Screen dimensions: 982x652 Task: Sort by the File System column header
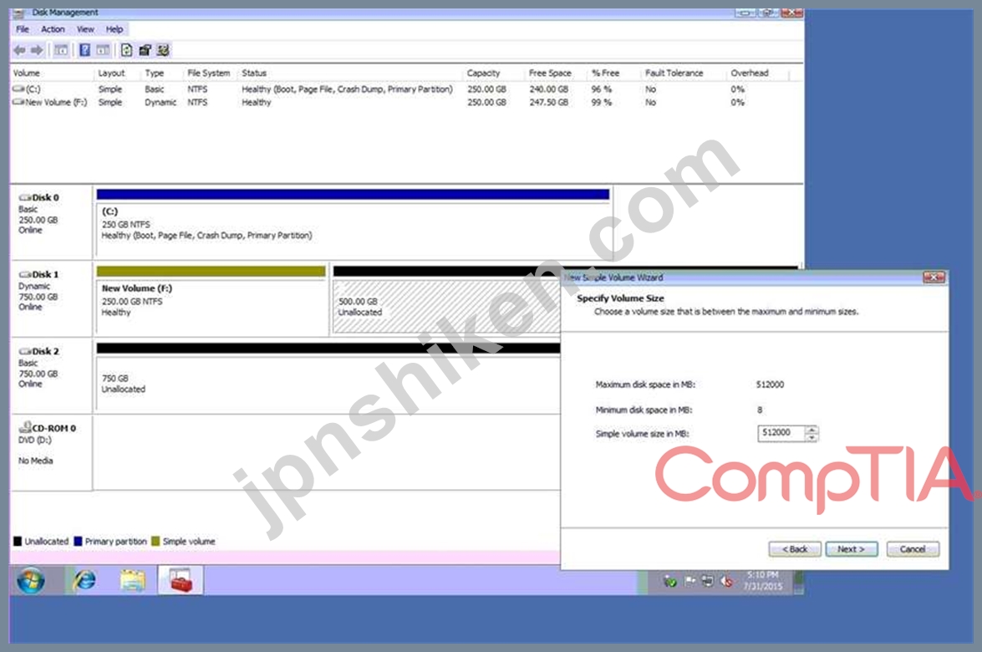(x=211, y=74)
